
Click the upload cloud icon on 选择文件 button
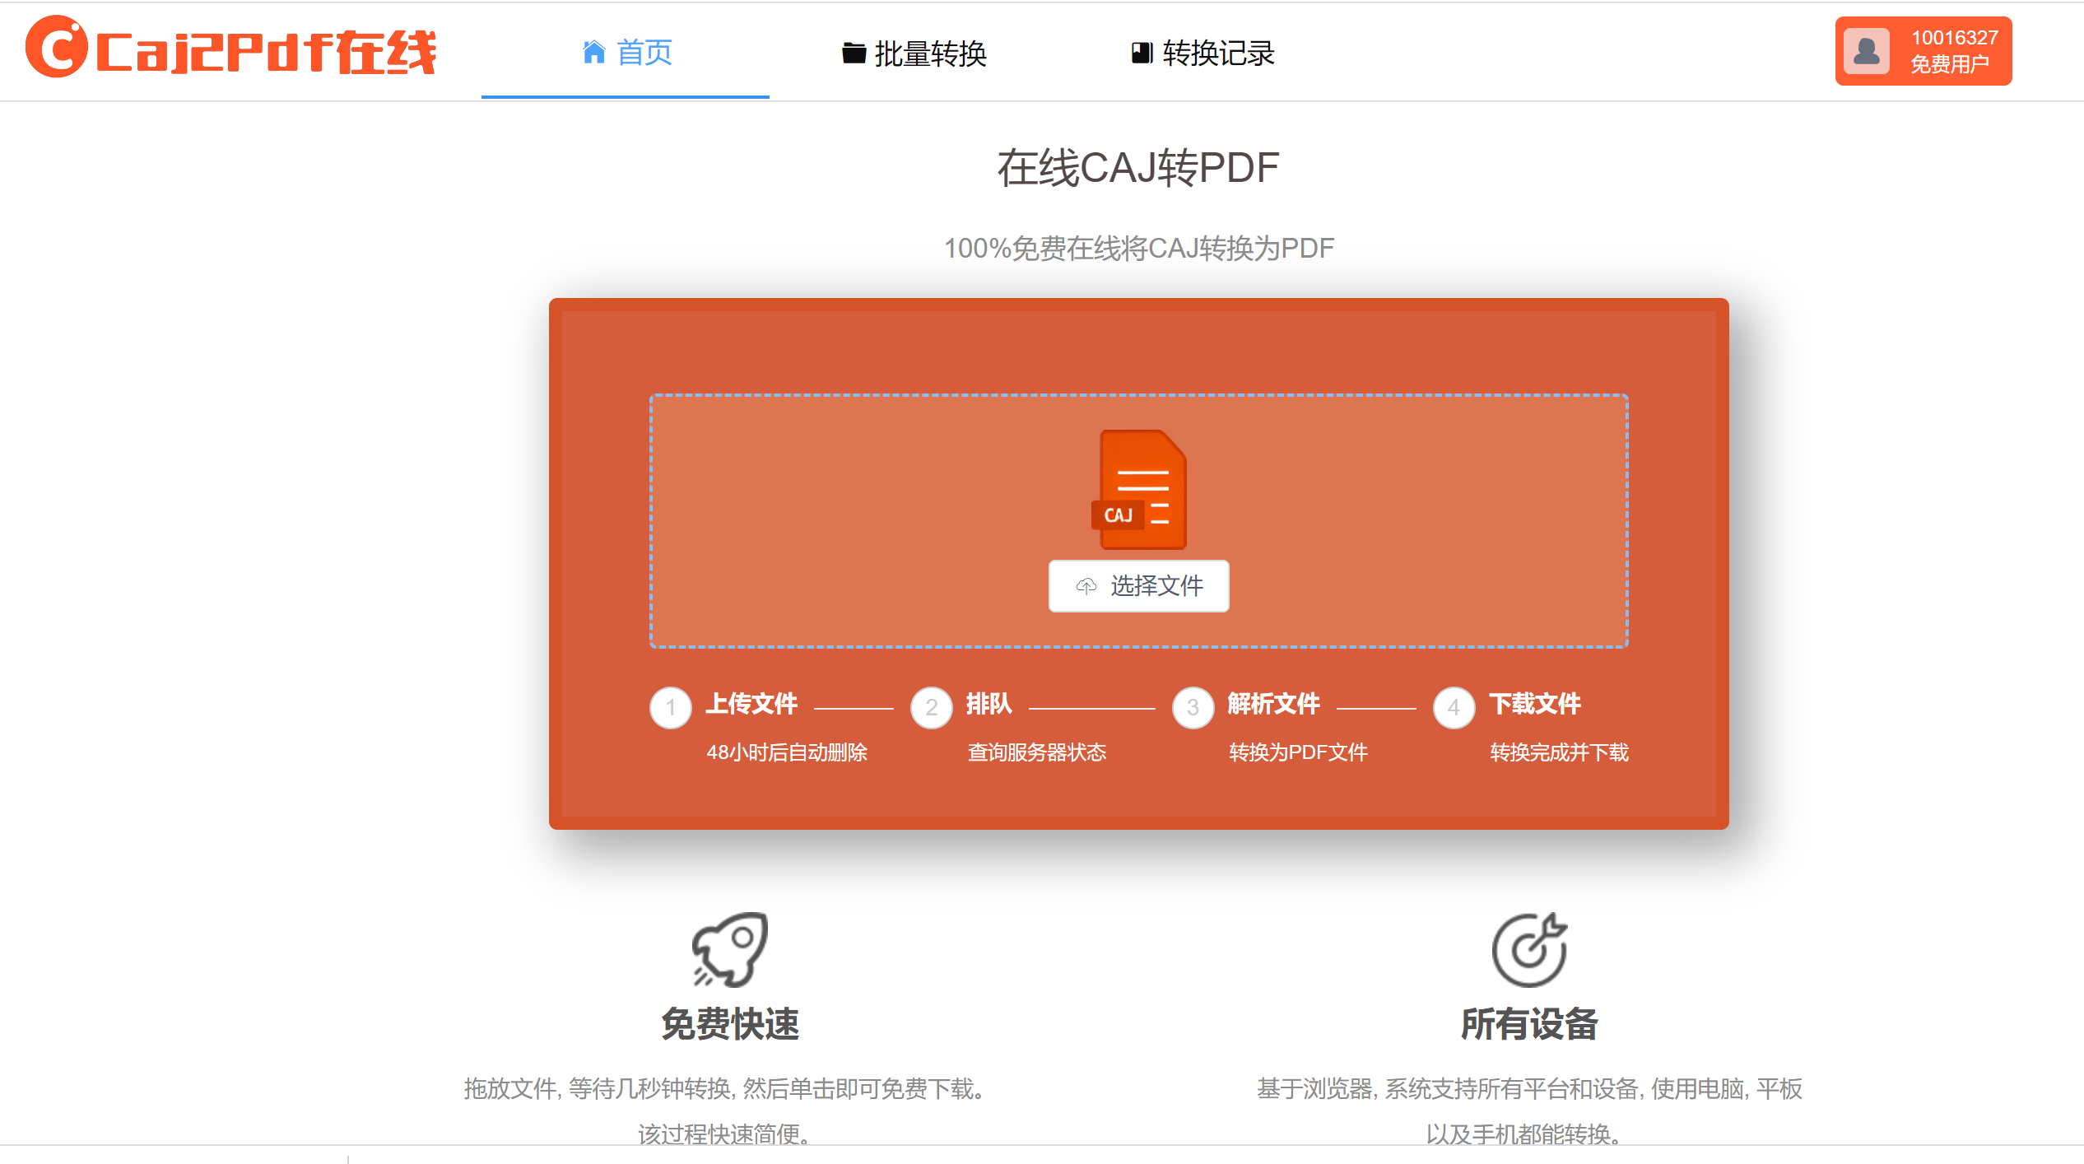tap(1086, 586)
